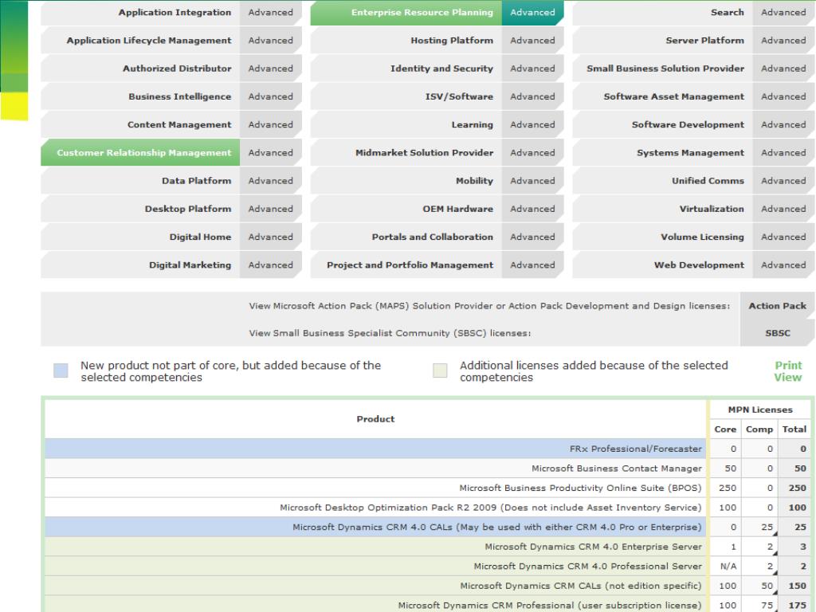This screenshot has width=816, height=612.
Task: Enable the Data Platform competency
Action: tap(140, 181)
